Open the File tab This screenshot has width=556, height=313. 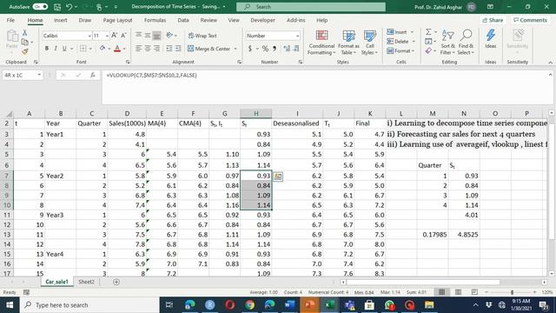click(x=10, y=20)
